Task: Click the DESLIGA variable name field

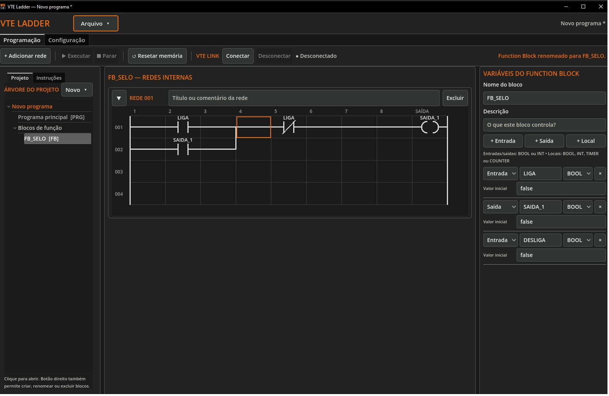Action: (540, 240)
